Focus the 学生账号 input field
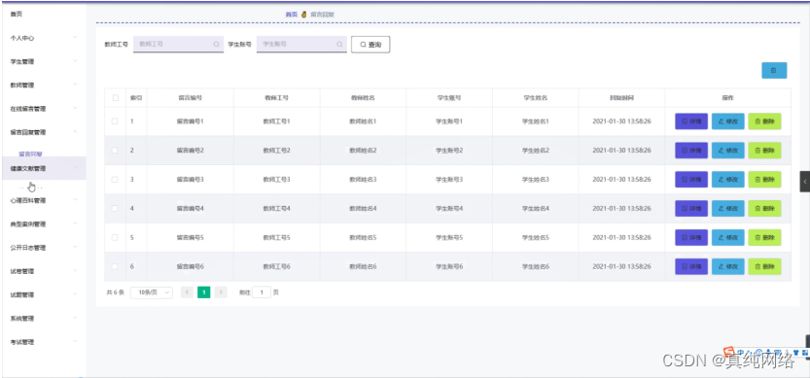 (301, 45)
